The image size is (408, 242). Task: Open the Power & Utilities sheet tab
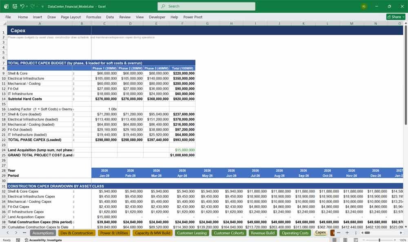(114, 233)
